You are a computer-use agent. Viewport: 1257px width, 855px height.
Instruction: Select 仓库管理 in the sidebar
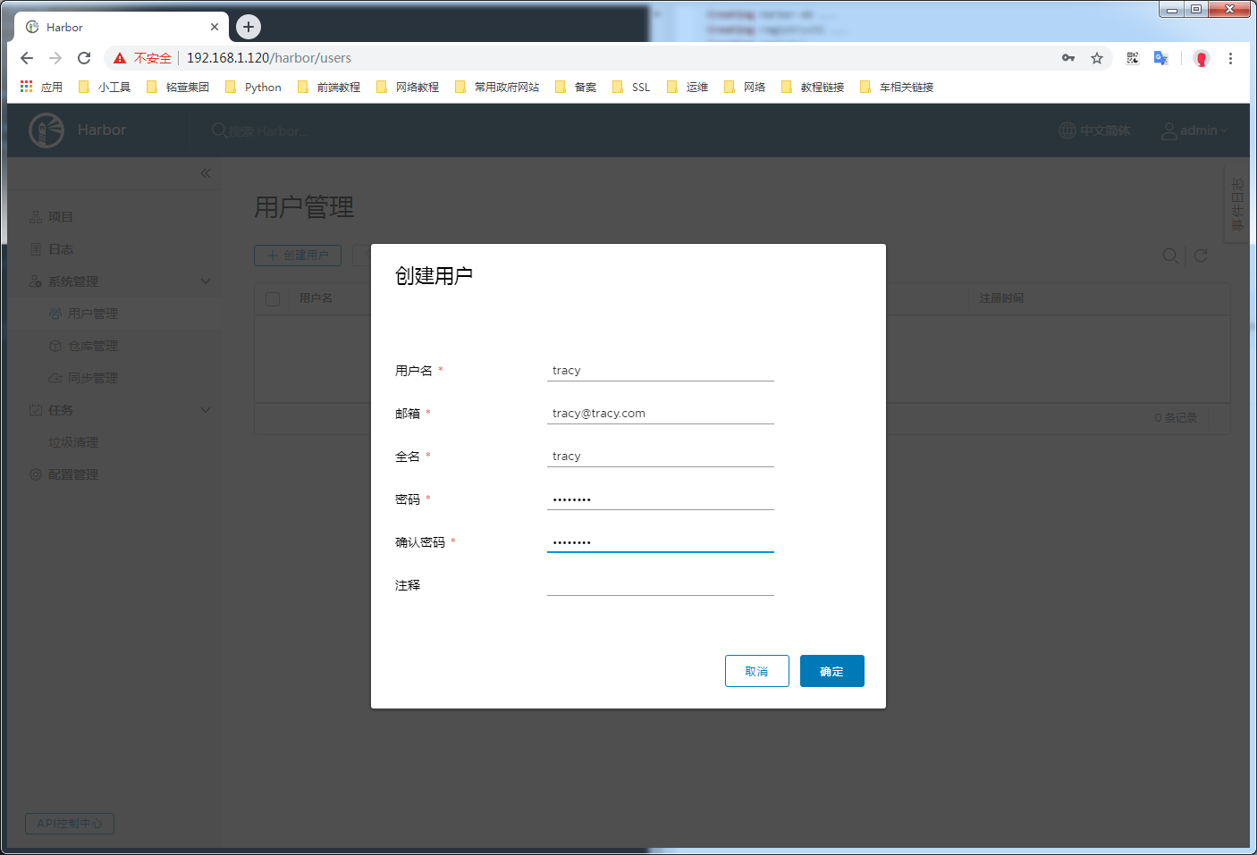coord(83,346)
